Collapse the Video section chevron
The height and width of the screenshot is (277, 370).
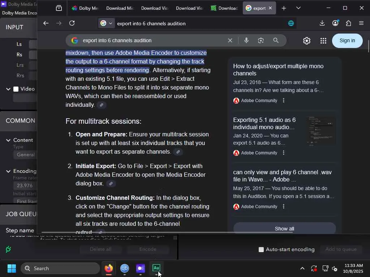[8, 89]
